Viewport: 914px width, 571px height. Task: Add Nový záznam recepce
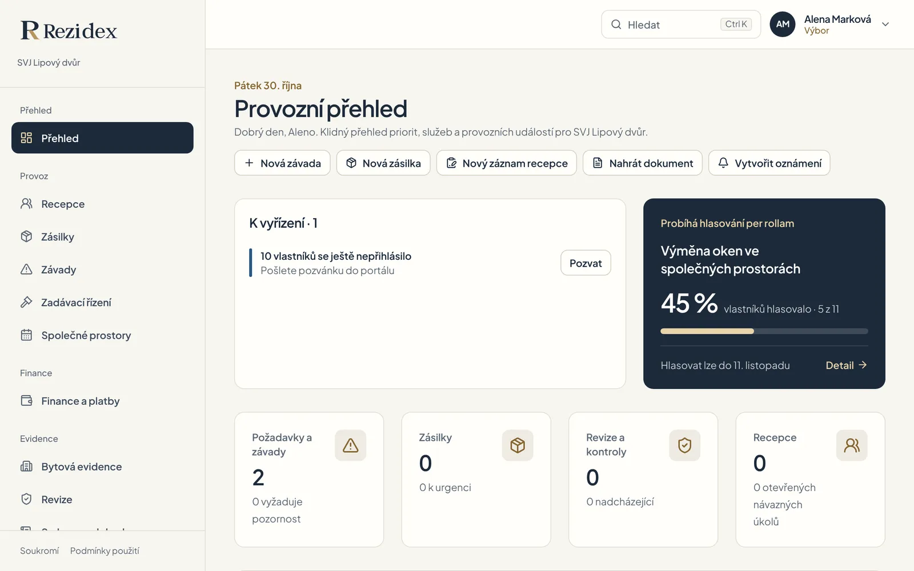pos(507,163)
